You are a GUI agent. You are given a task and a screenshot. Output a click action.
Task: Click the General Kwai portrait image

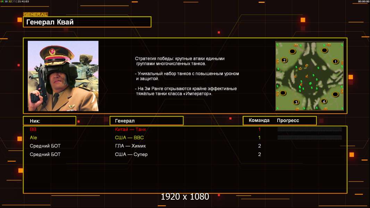pyautogui.click(x=63, y=76)
